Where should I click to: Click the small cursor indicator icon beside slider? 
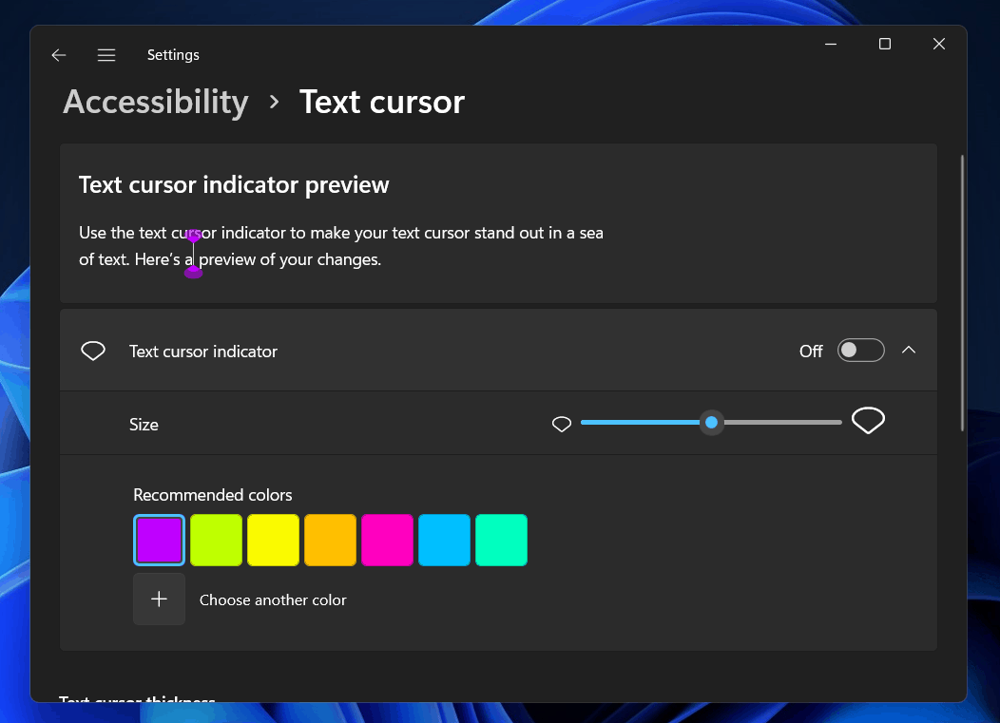(x=561, y=424)
